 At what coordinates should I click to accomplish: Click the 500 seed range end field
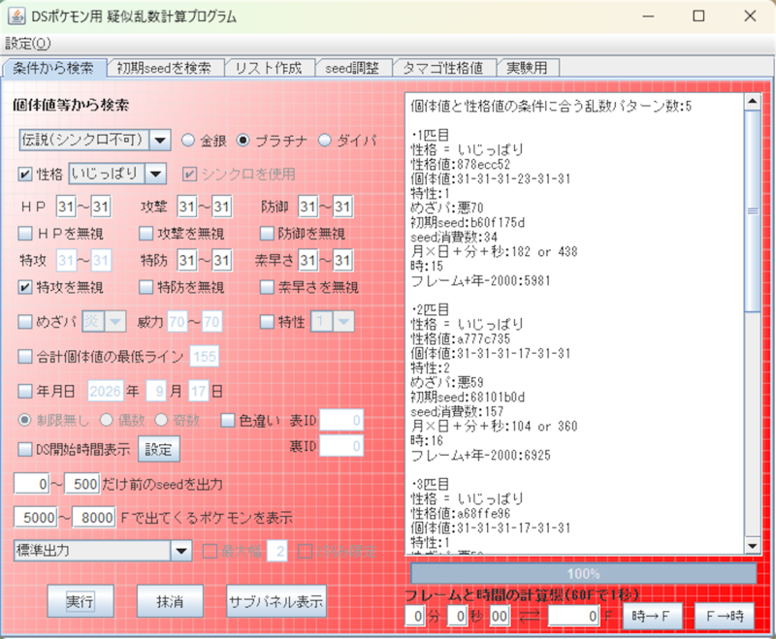point(82,484)
